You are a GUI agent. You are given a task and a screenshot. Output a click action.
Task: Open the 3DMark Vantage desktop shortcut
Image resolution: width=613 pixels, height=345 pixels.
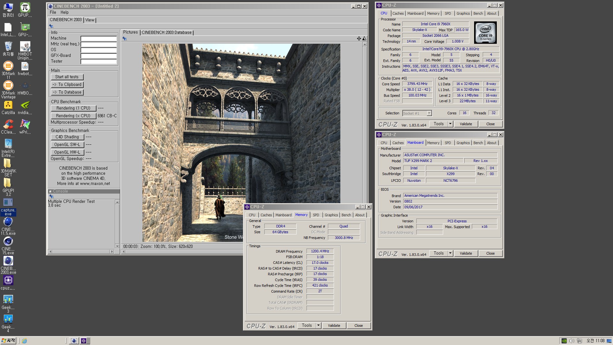(x=8, y=89)
